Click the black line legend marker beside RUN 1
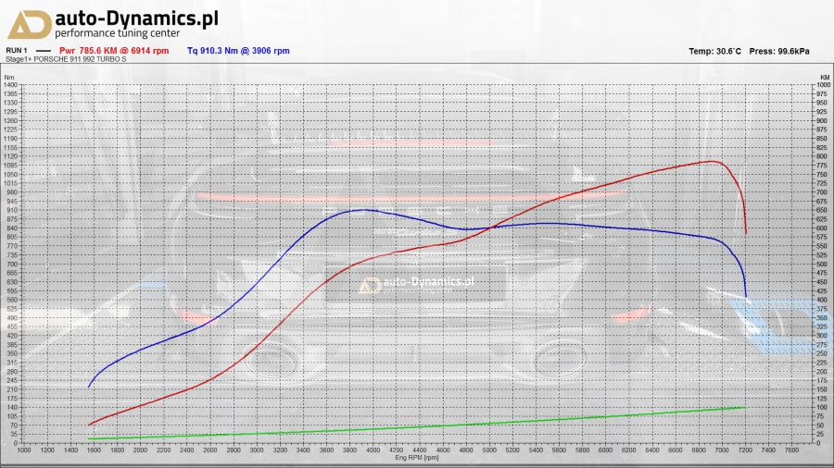The width and height of the screenshot is (834, 468). [43, 51]
